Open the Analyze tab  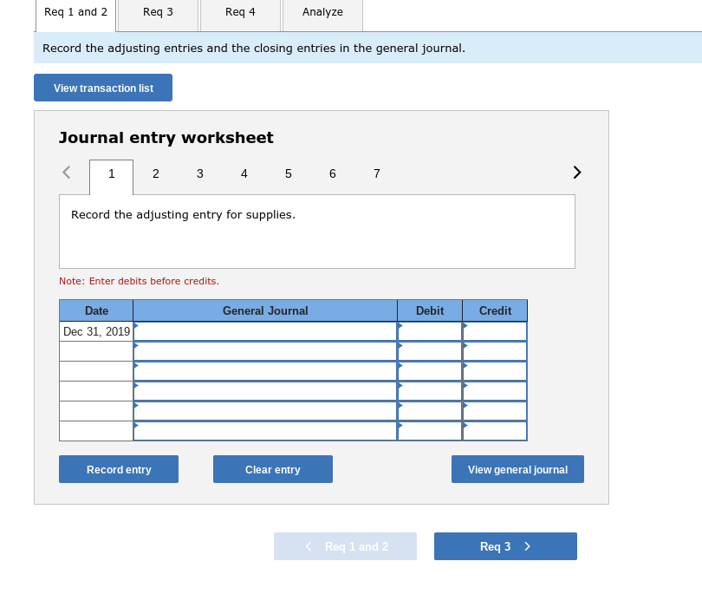[322, 12]
